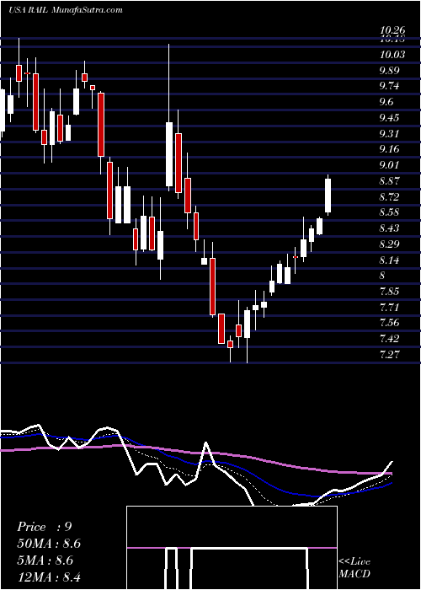Viewport: 421px width, 590px height.
Task: Click the 9.74 price axis label
Action: point(389,86)
